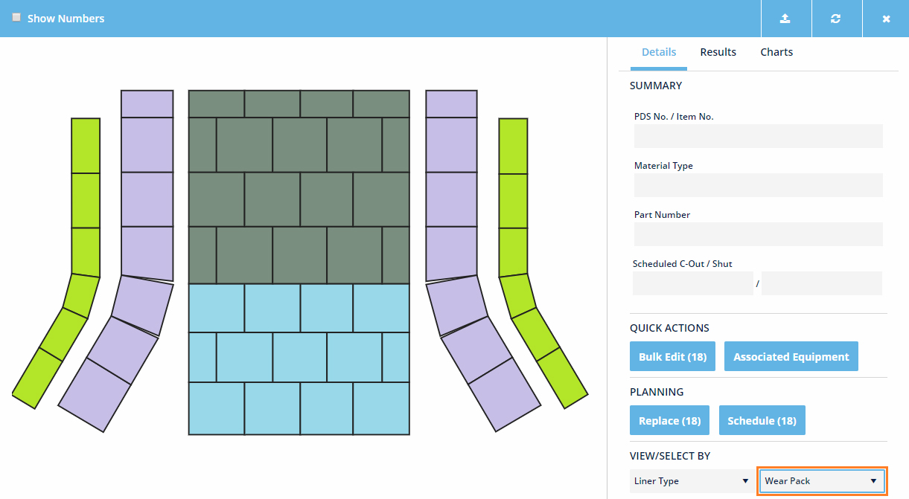Click the 'Part Number' label
Image resolution: width=909 pixels, height=499 pixels.
coord(662,215)
